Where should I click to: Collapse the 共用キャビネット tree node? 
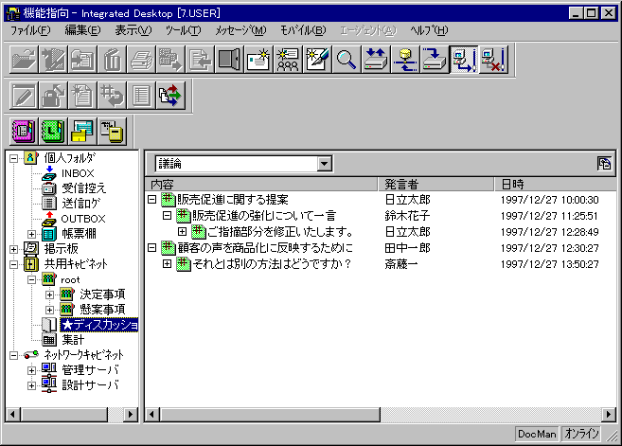(13, 264)
